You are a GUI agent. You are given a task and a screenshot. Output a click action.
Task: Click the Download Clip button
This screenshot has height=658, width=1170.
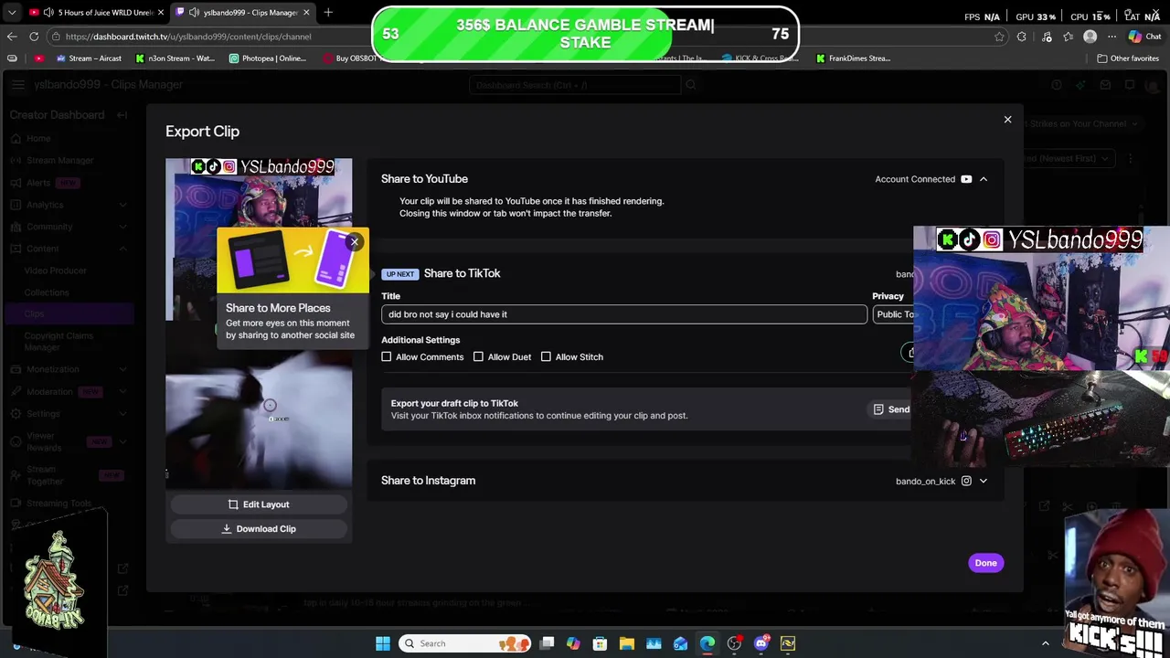click(x=259, y=529)
